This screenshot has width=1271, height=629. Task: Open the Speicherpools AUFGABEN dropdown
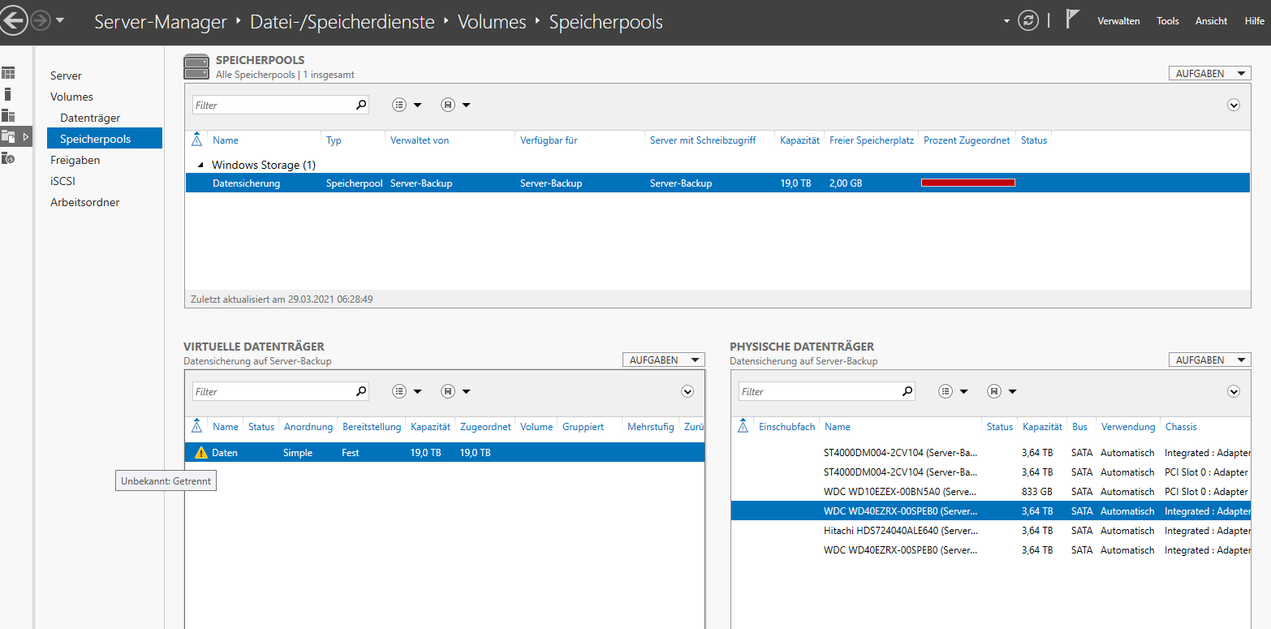click(x=1209, y=73)
